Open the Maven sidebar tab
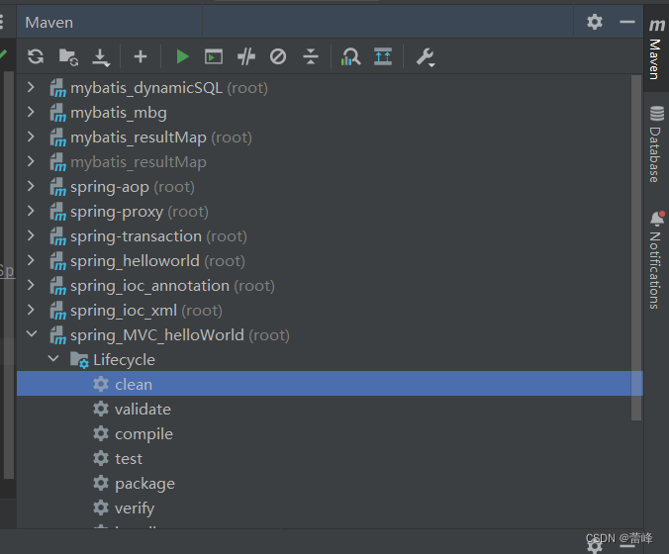The width and height of the screenshot is (669, 554). (656, 48)
